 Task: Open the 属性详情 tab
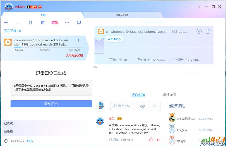[x=169, y=95]
